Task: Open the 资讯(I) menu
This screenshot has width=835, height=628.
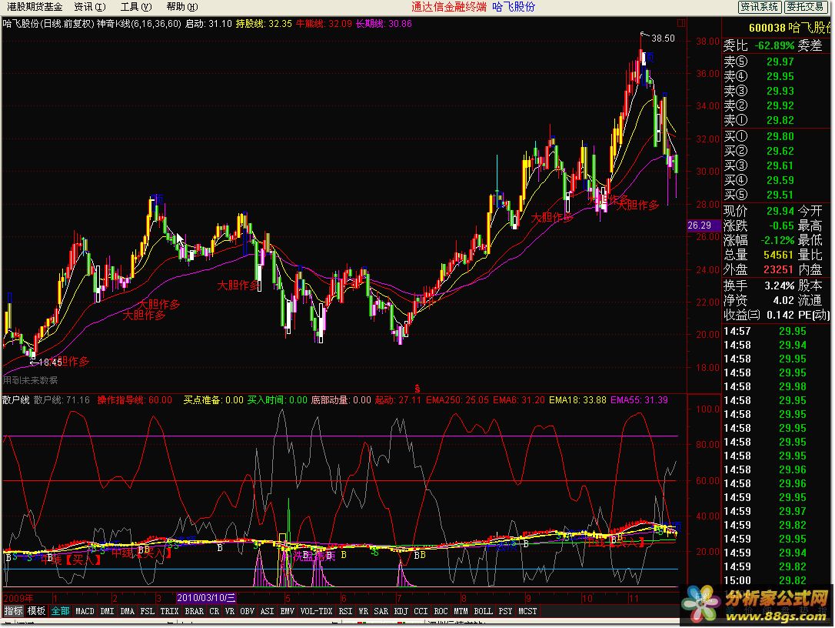Action: pyautogui.click(x=89, y=7)
